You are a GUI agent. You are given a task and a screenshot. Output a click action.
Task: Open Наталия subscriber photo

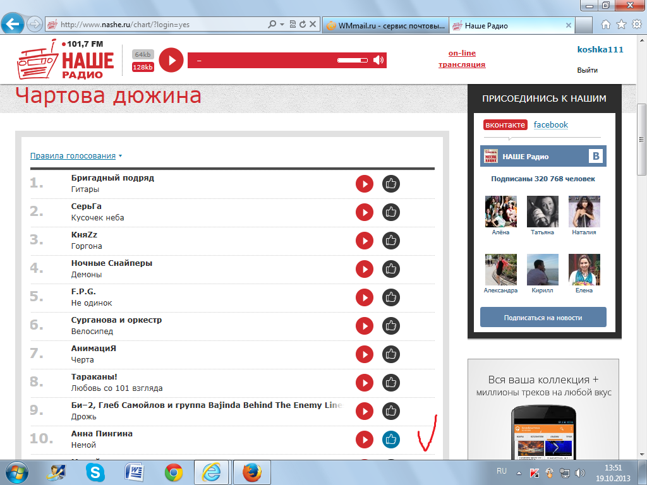pyautogui.click(x=584, y=212)
